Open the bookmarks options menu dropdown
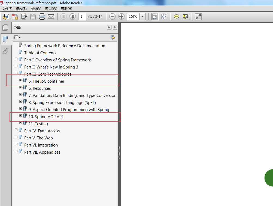The image size is (273, 206). (x=17, y=37)
